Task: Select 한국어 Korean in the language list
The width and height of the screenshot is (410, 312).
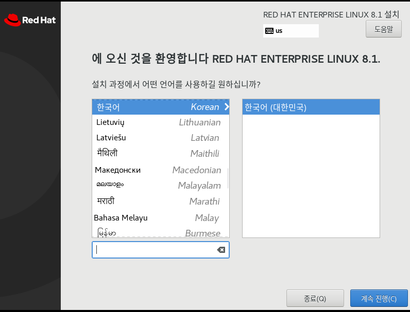Action: 161,107
